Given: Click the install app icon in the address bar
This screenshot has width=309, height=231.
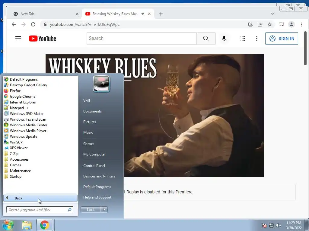Looking at the screenshot, I should (250, 24).
